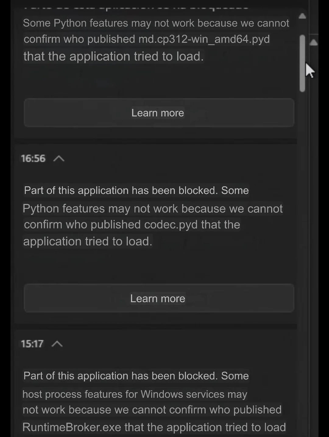This screenshot has height=437, width=329.
Task: Click the inner scrollbar thumb
Action: (x=302, y=63)
